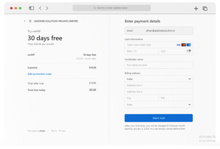220x149 pixels.
Task: Open the Terms link in footer
Action: point(54,131)
